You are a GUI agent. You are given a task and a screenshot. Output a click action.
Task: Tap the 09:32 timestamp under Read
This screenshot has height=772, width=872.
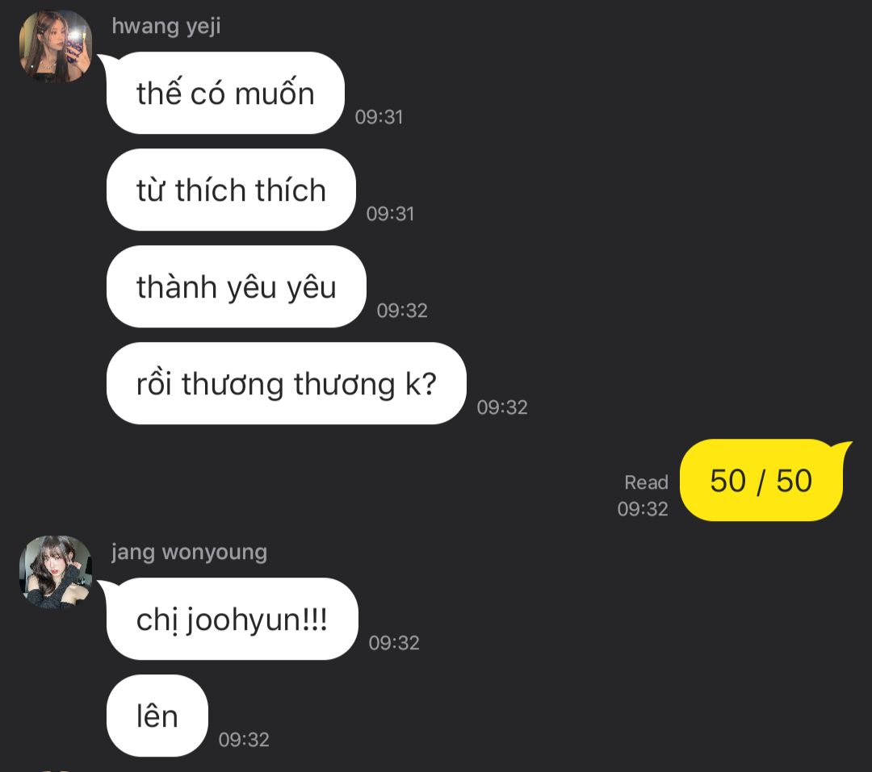pyautogui.click(x=643, y=508)
